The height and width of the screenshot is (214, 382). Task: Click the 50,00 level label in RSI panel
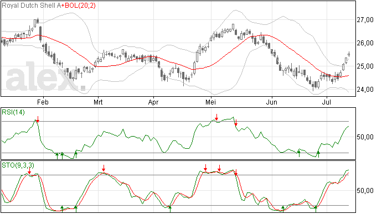pos(365,137)
